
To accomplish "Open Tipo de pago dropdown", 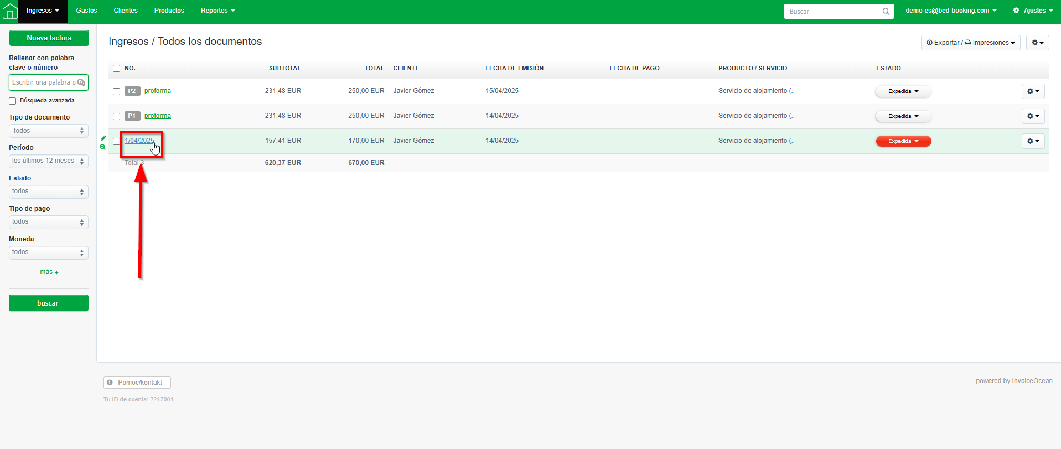I will pyautogui.click(x=49, y=222).
